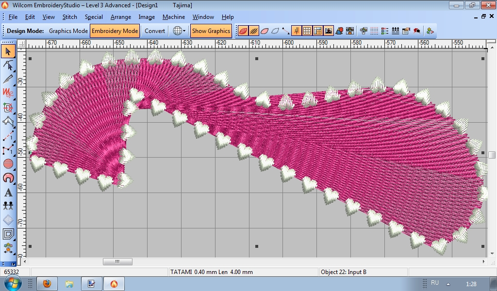Show hidden system tray icons arrow

tap(448, 284)
